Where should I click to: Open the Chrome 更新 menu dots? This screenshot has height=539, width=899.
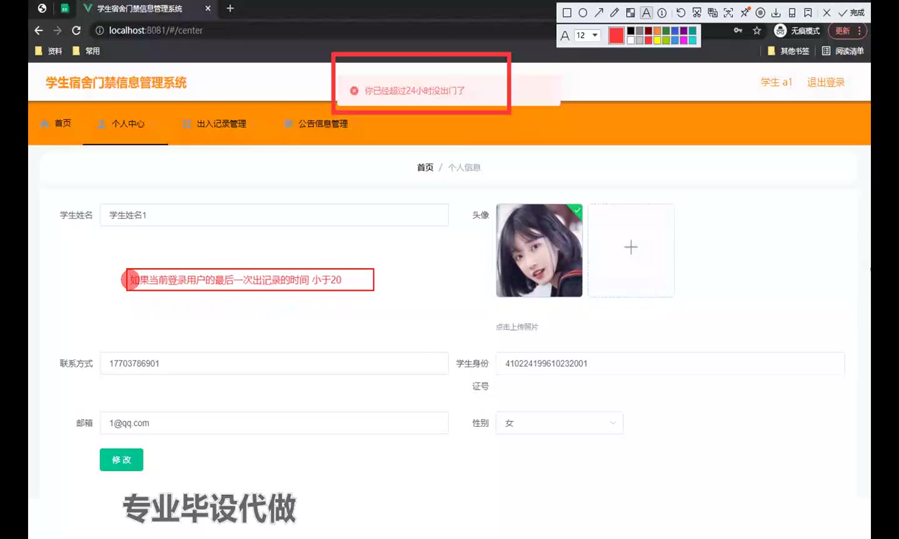coord(860,31)
